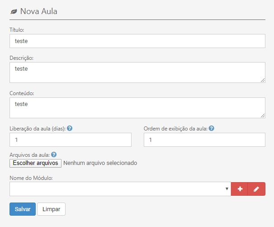Click the Nome do Módulo label

[31, 178]
